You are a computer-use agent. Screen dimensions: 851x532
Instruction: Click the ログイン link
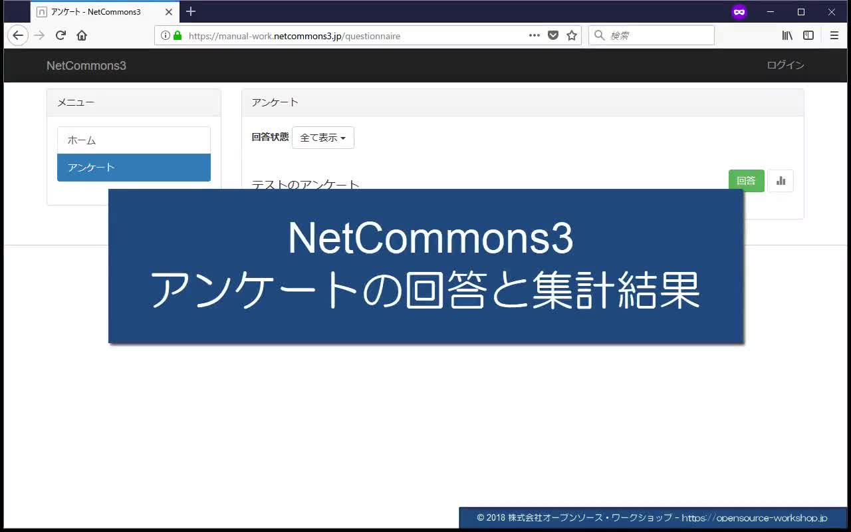click(x=785, y=65)
